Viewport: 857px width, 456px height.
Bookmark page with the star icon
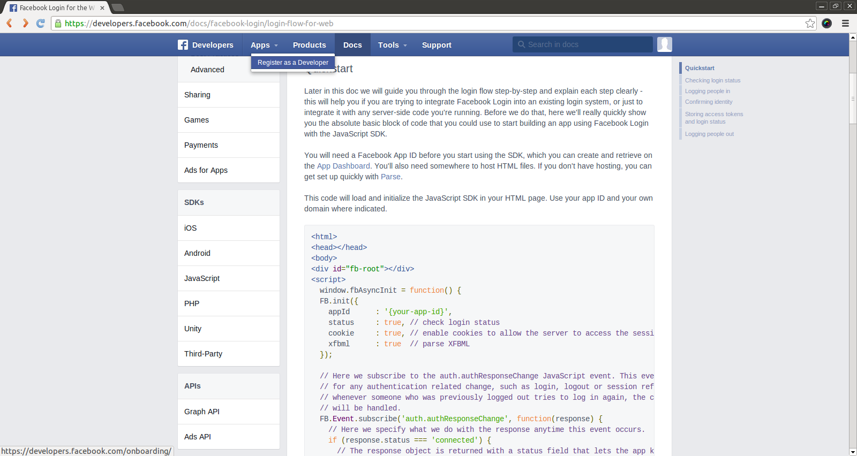pos(810,23)
